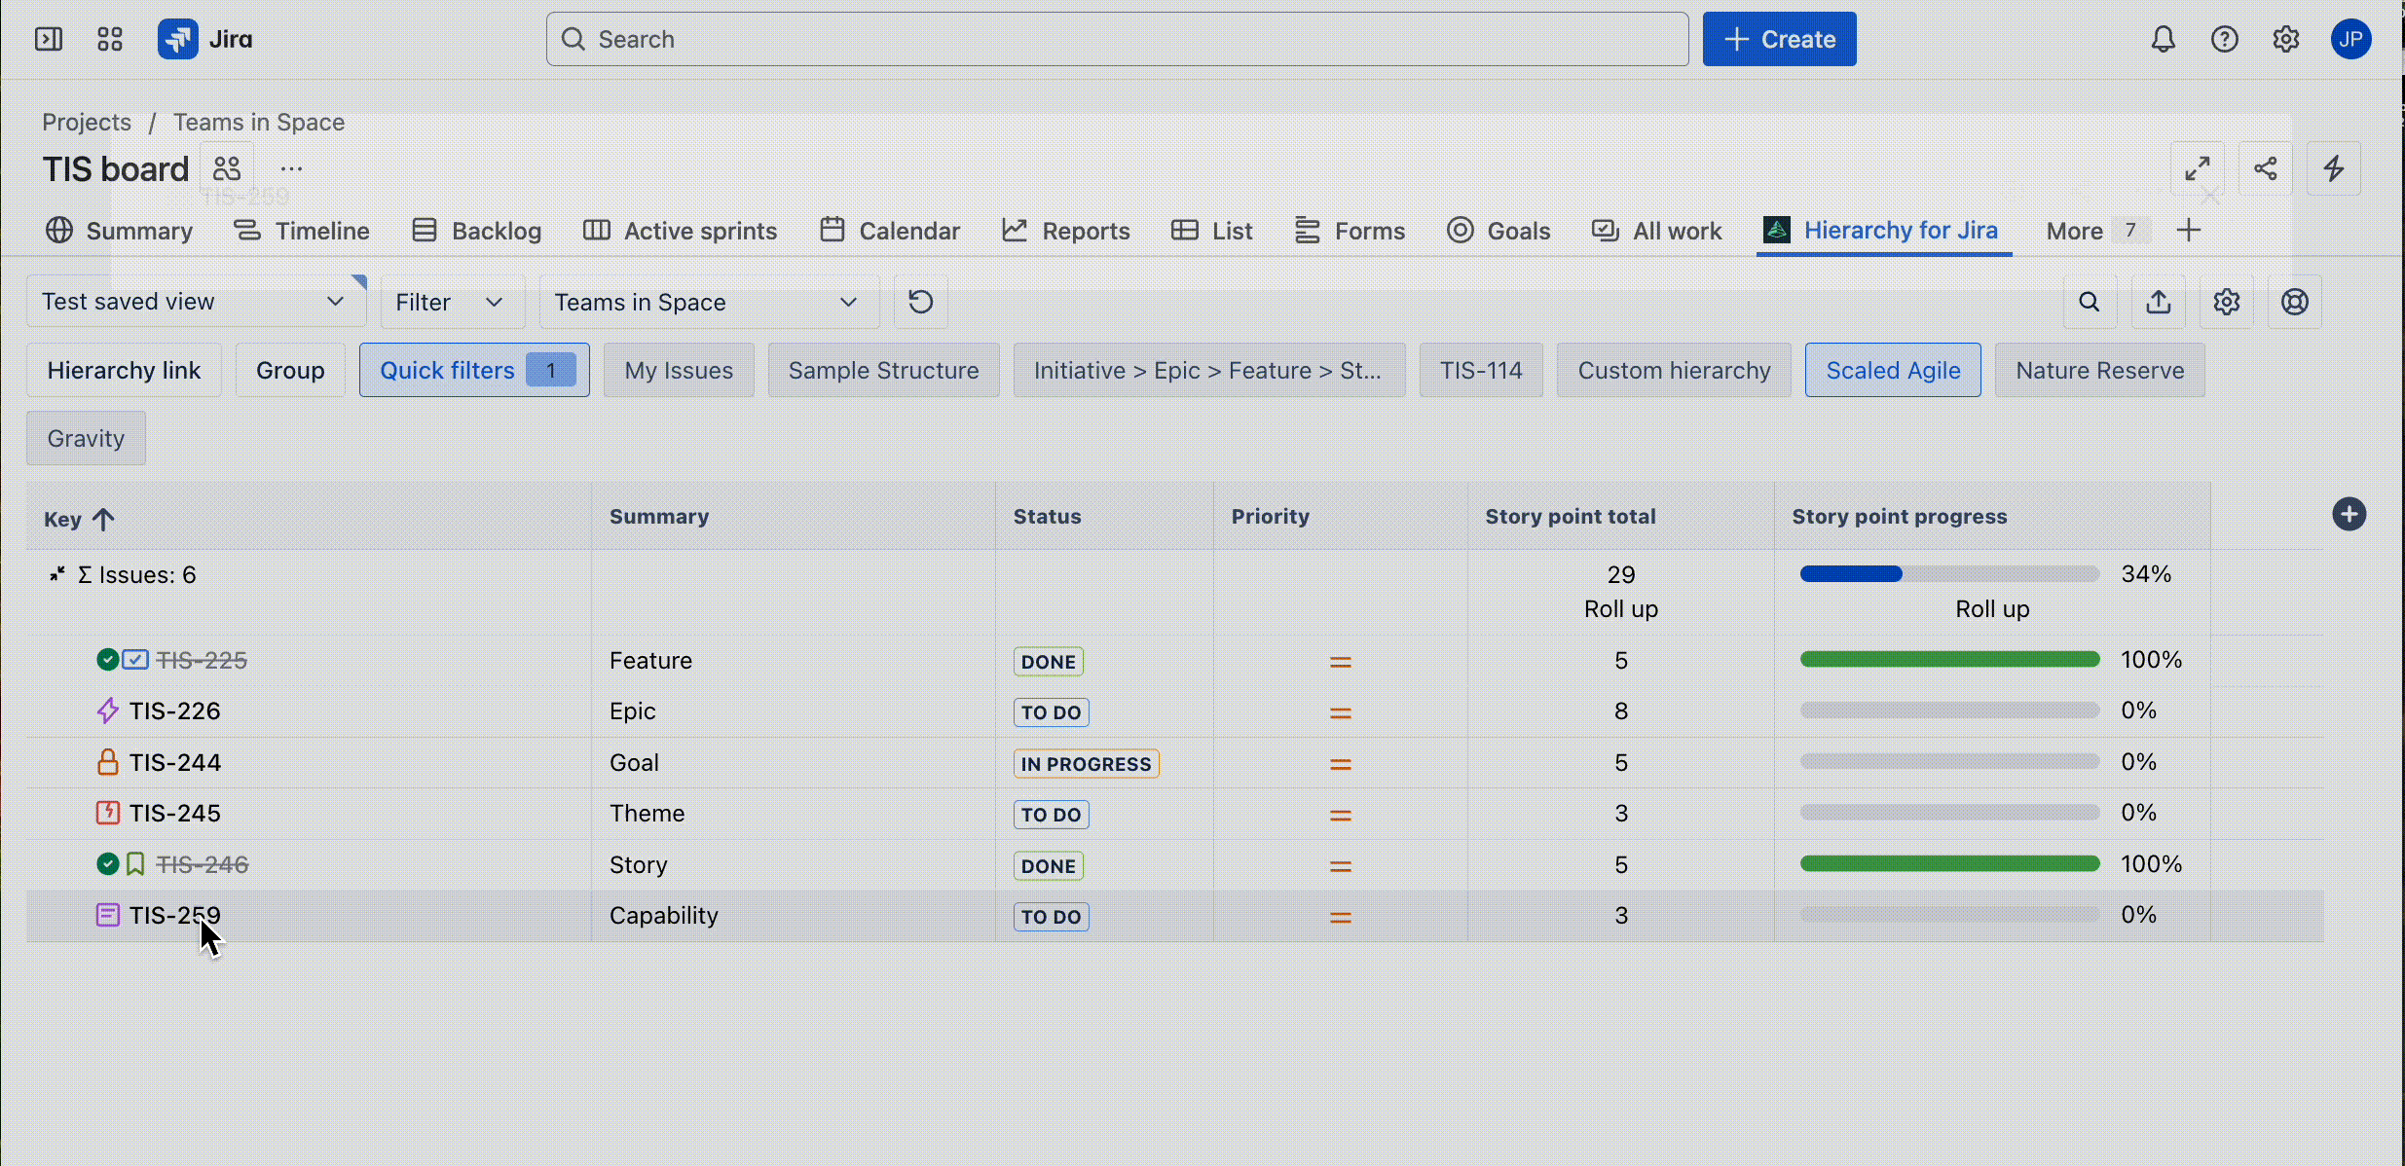The image size is (2405, 1166).
Task: Collapse the Issues: 6 summary row
Action: pos(57,574)
